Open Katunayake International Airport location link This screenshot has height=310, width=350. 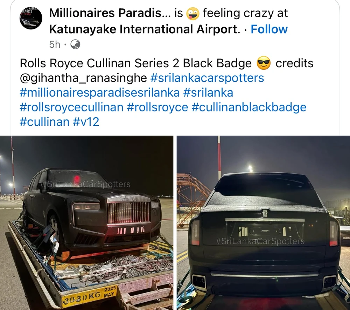[x=145, y=29]
